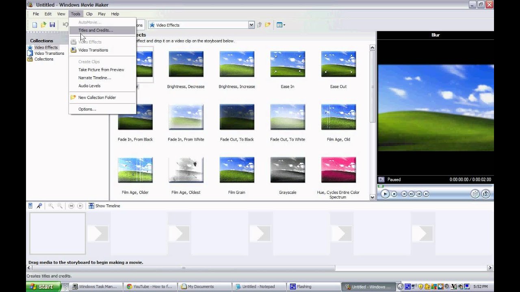Image resolution: width=520 pixels, height=292 pixels.
Task: Play the preview in the monitor
Action: pyautogui.click(x=385, y=194)
